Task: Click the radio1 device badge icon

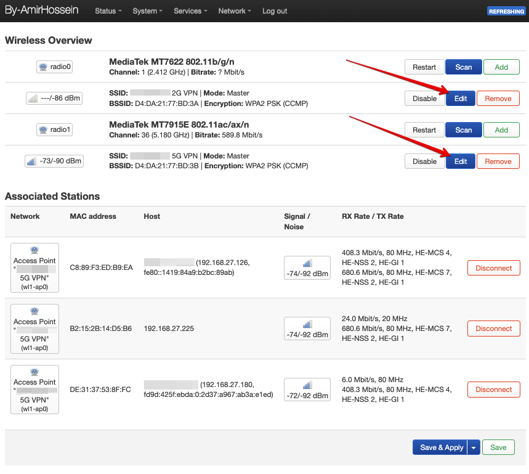Action: coord(54,130)
